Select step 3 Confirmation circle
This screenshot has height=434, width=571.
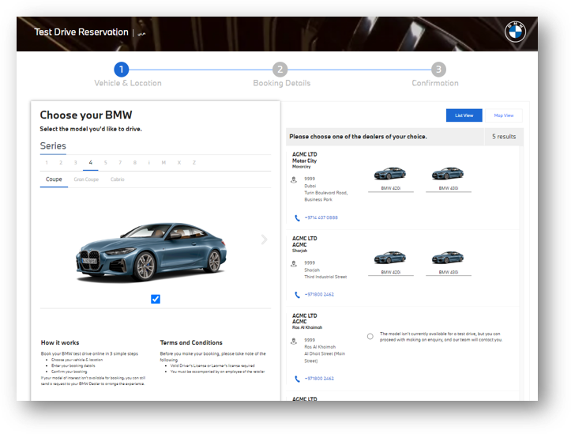tap(438, 70)
